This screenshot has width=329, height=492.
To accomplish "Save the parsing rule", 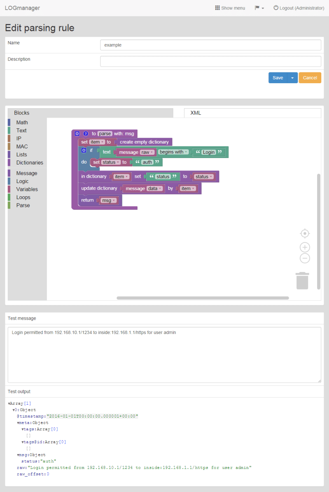I will [278, 78].
